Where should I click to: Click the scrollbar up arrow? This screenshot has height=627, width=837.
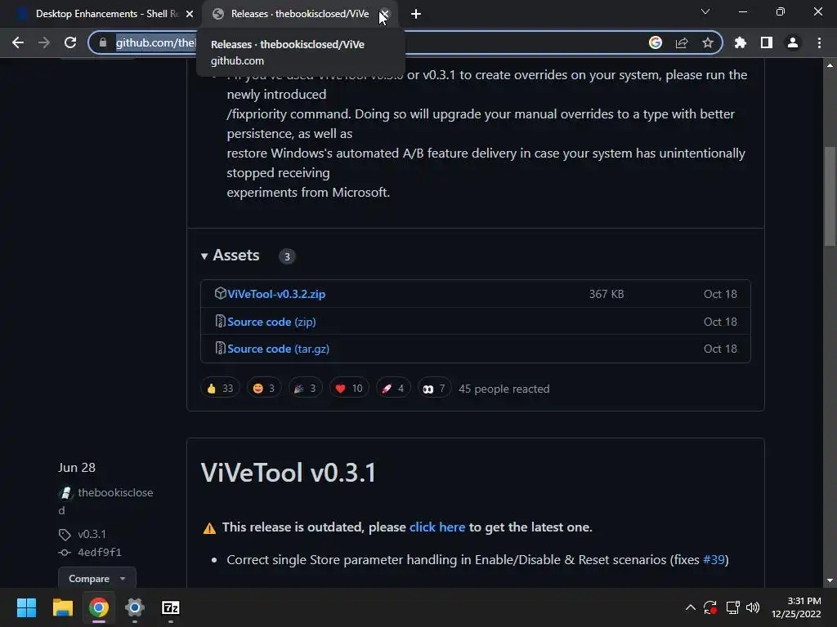(830, 65)
